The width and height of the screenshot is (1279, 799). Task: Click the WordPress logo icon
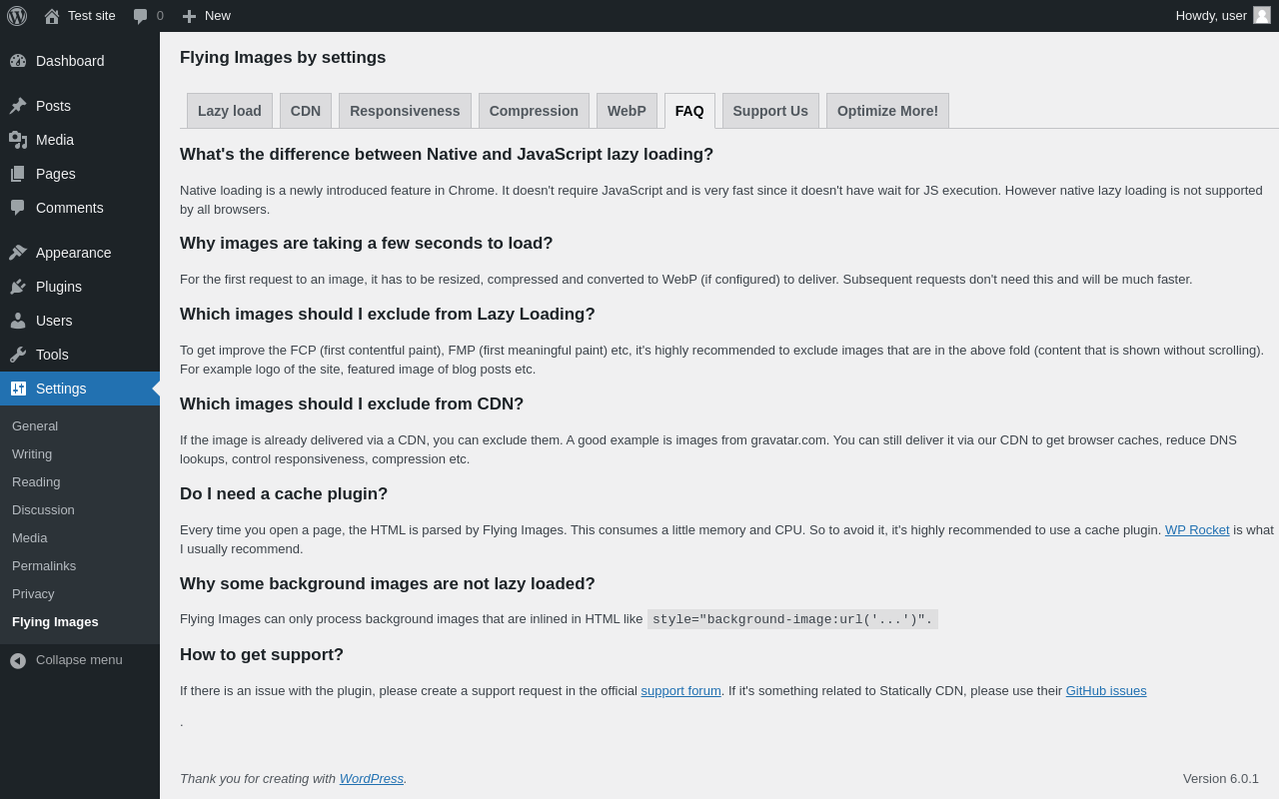(17, 16)
